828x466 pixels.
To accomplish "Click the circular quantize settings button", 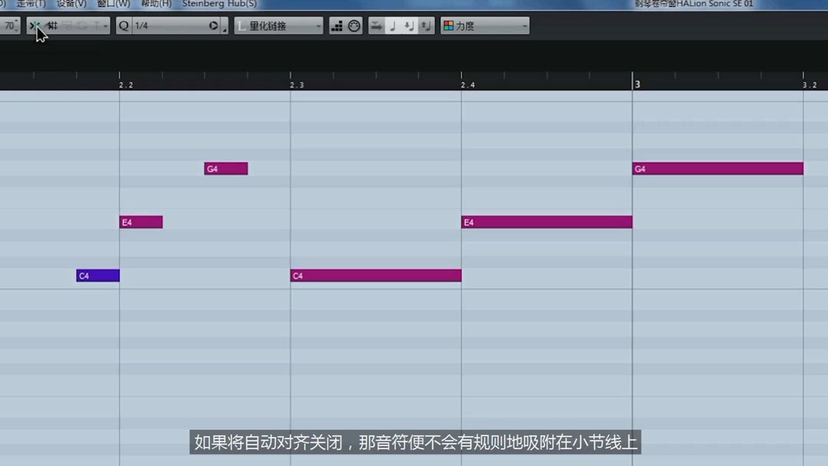I will click(x=213, y=25).
